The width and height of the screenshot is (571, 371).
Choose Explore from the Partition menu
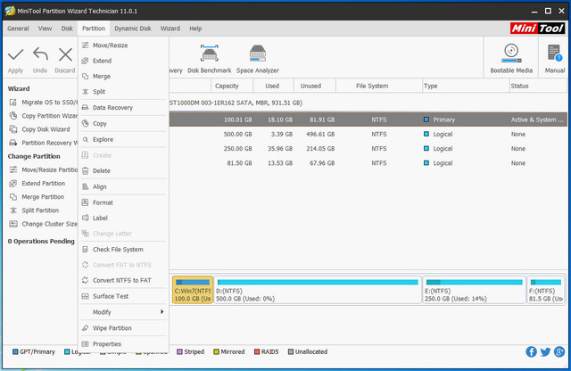123,139
